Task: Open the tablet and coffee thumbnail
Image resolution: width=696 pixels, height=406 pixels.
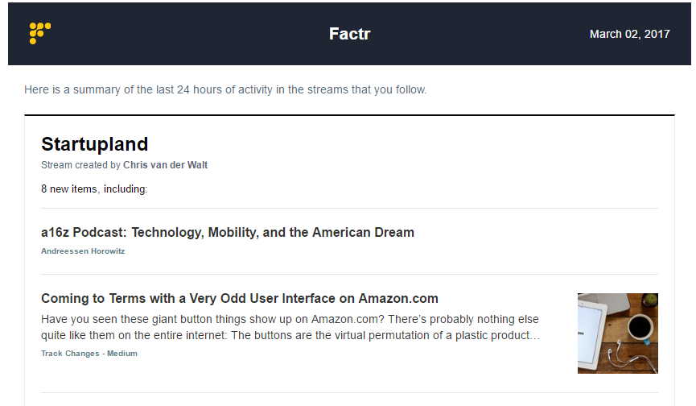Action: point(617,333)
